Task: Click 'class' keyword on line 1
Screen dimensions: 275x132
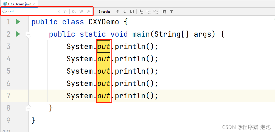Action: point(73,22)
